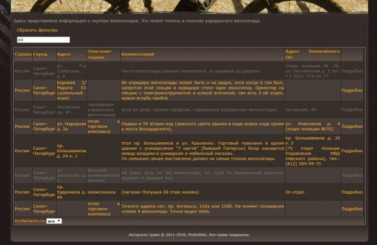Open Подробно for the Боровая 2/ Марата 53 row

(352, 90)
